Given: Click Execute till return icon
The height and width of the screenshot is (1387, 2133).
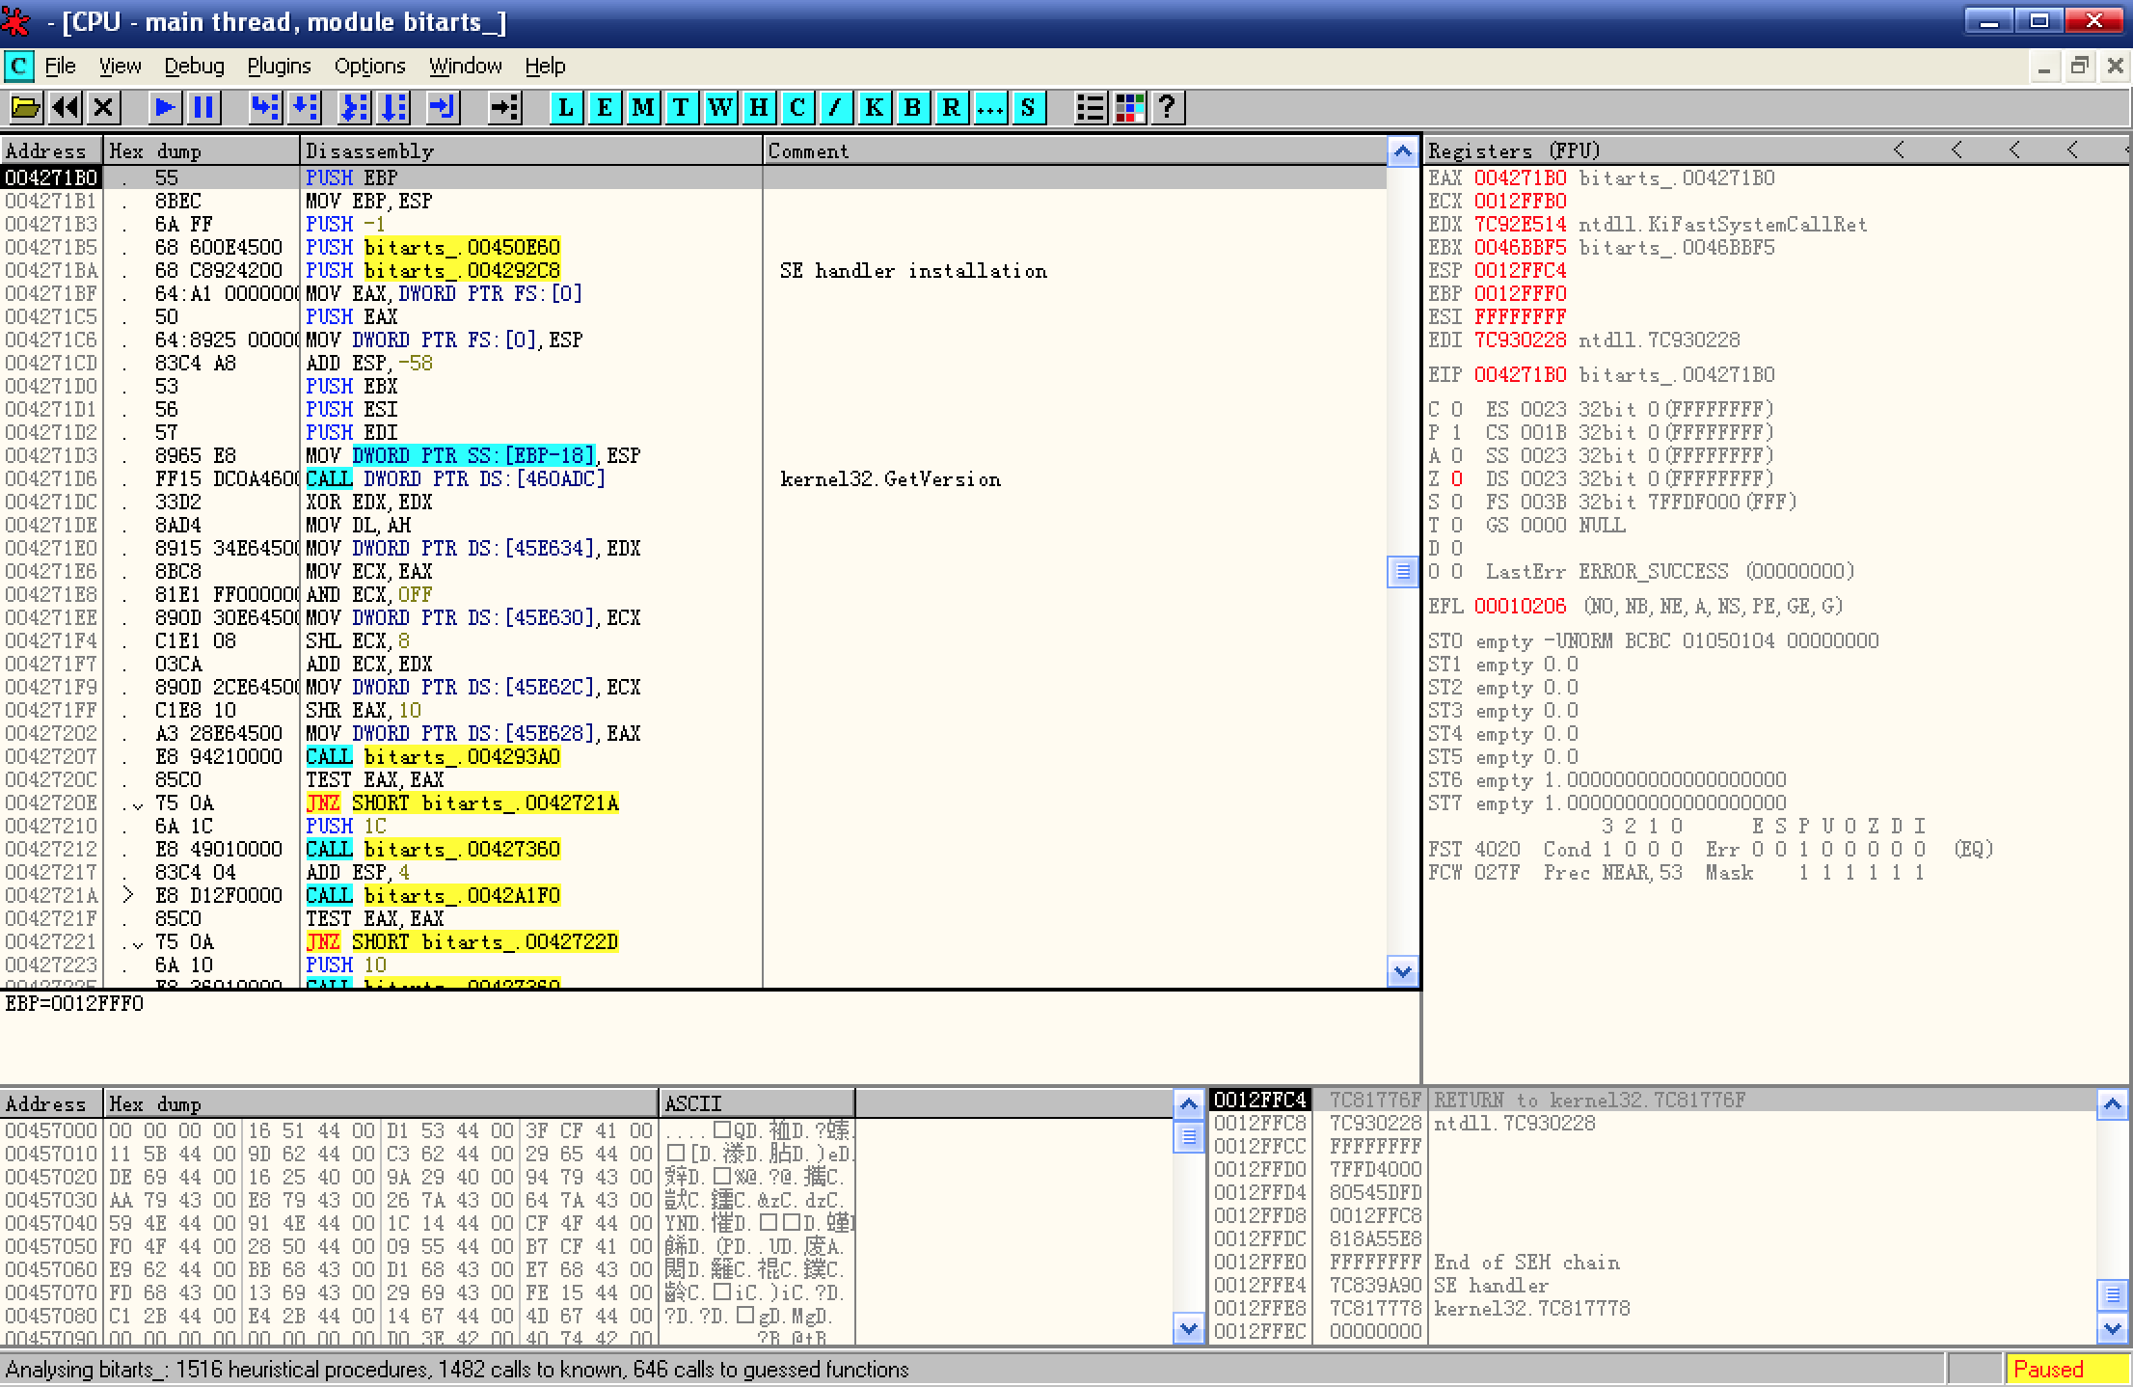Looking at the screenshot, I should pos(443,107).
